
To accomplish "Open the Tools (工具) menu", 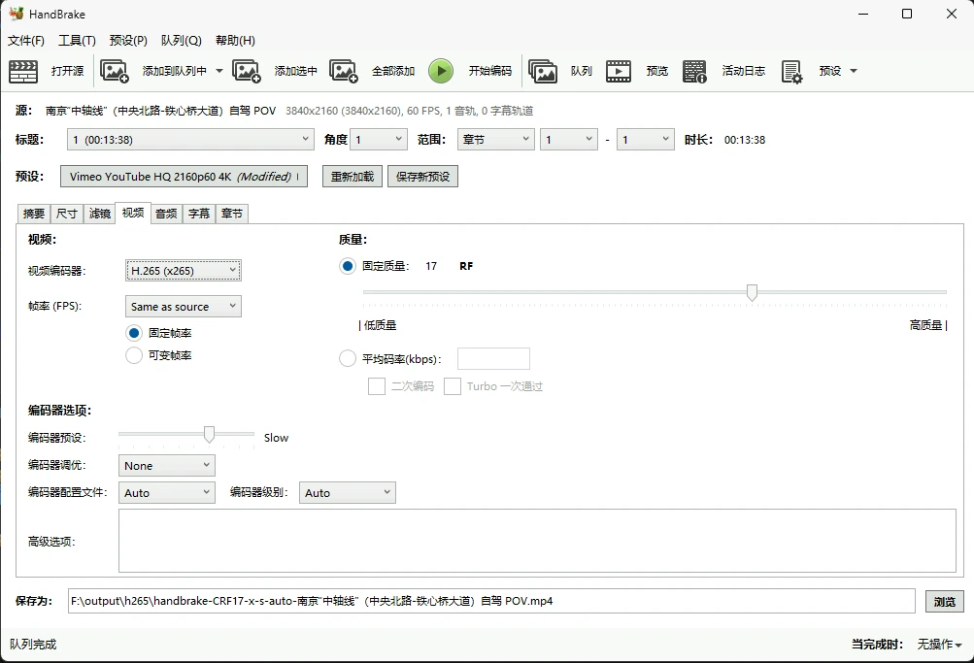I will [x=77, y=41].
